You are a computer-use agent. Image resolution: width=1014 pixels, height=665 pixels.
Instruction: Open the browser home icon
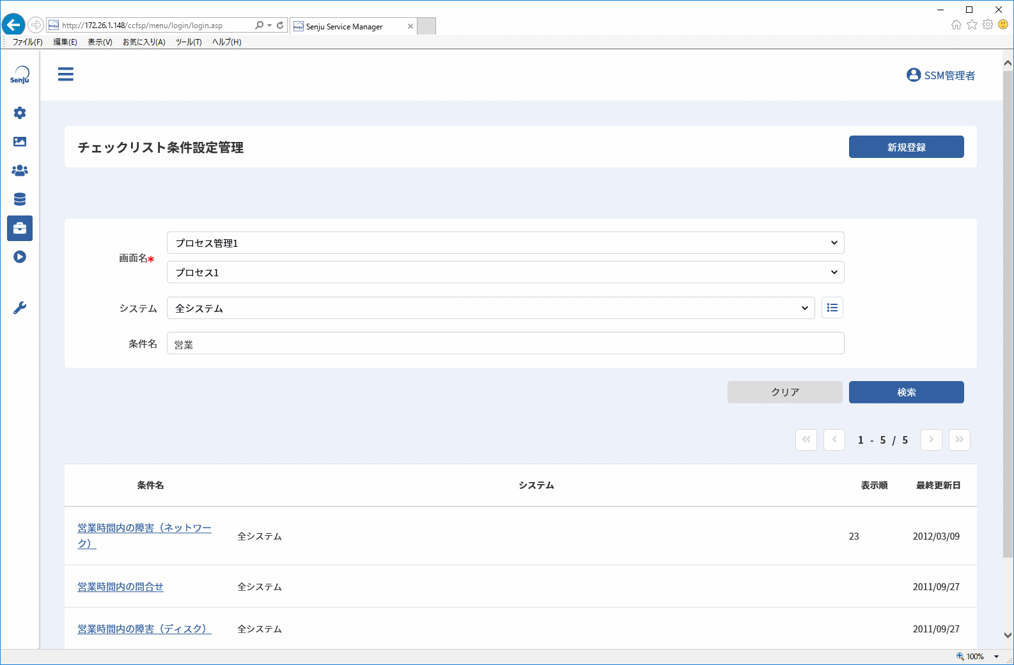point(956,24)
